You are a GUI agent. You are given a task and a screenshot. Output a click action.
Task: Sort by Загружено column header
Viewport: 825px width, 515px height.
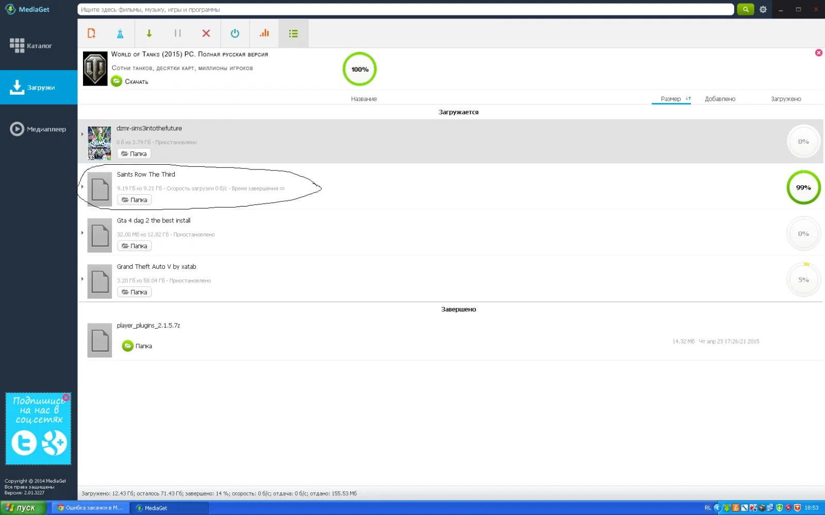tap(786, 99)
